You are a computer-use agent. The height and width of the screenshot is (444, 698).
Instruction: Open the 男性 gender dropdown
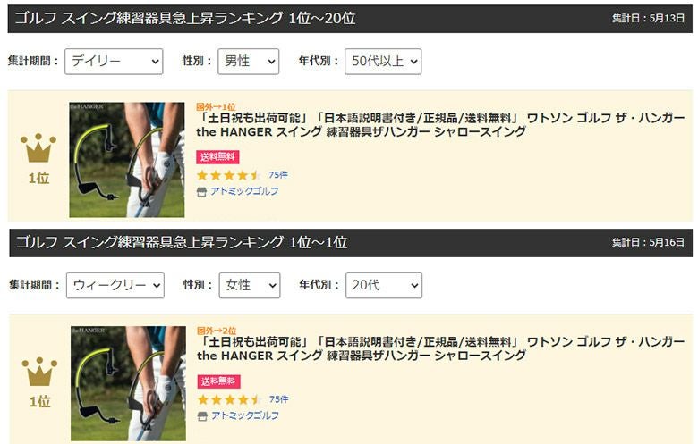point(249,62)
